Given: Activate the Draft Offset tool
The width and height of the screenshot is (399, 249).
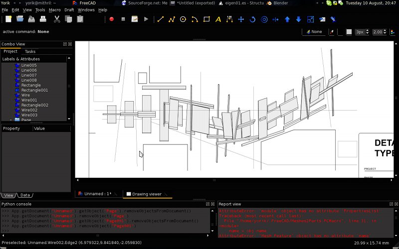Looking at the screenshot, I should click(264, 19).
